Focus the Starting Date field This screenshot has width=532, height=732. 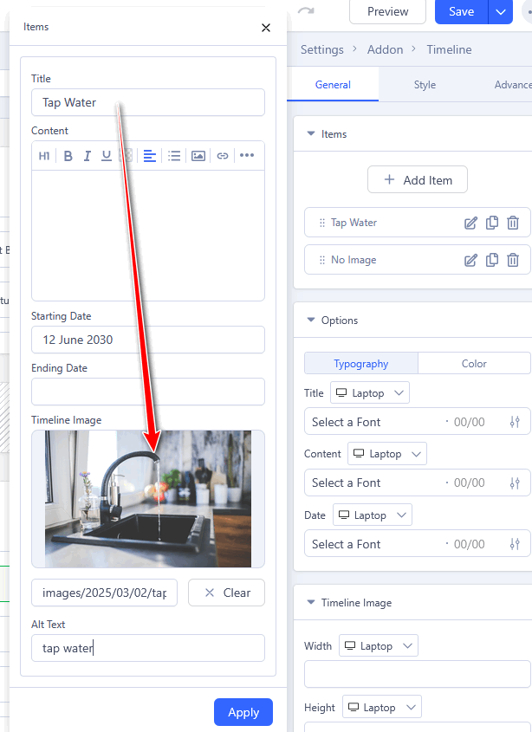(148, 340)
